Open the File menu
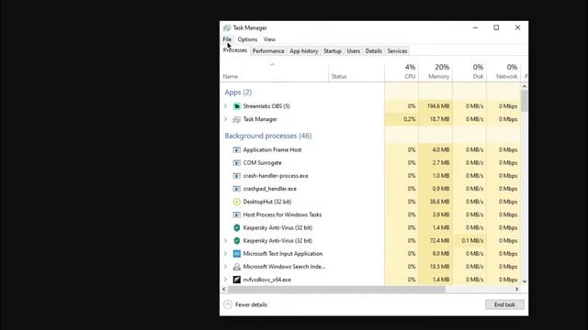 click(227, 39)
